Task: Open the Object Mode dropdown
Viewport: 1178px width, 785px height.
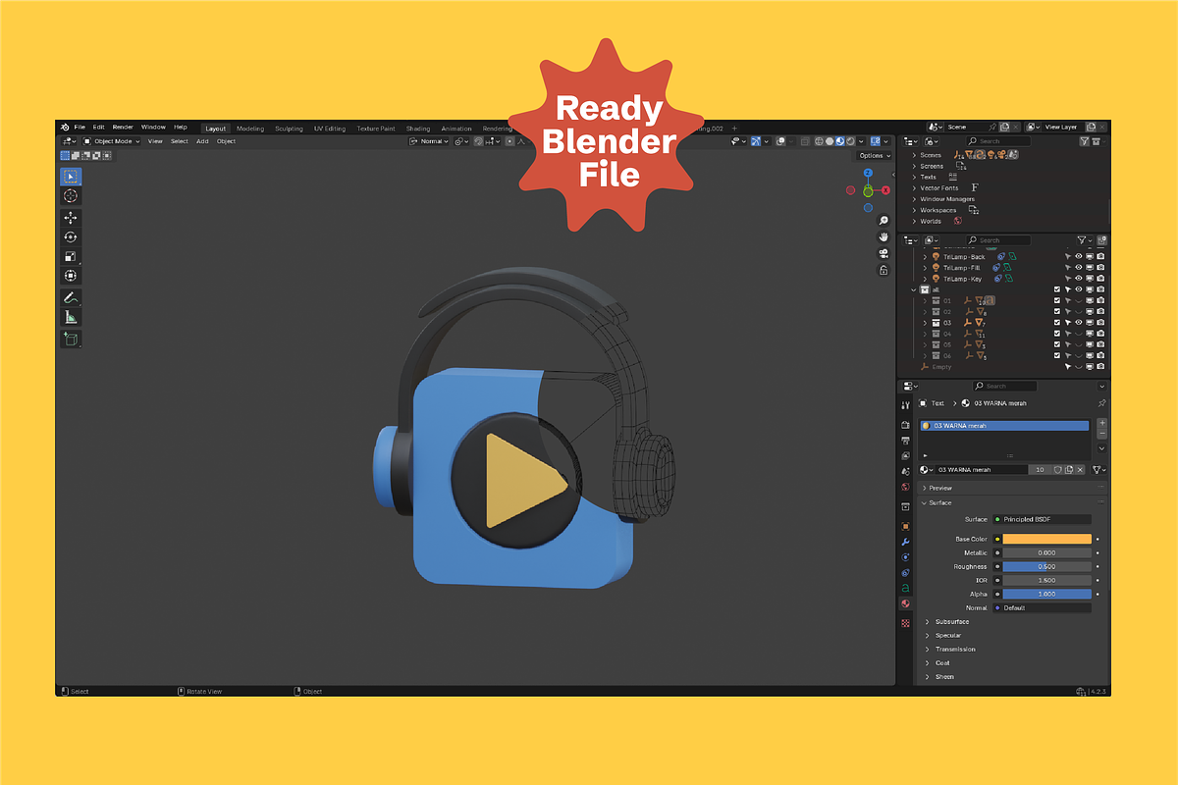Action: click(x=112, y=141)
